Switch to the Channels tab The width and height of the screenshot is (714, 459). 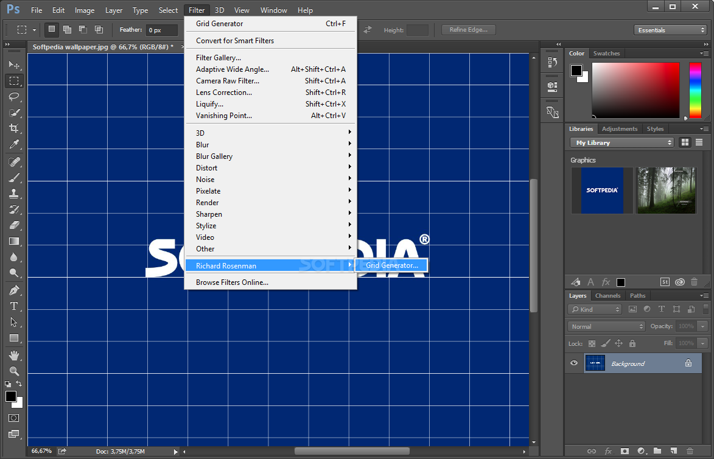click(607, 295)
